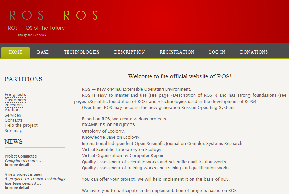
Task: Click the Services sidebar link
Action: click(13, 115)
